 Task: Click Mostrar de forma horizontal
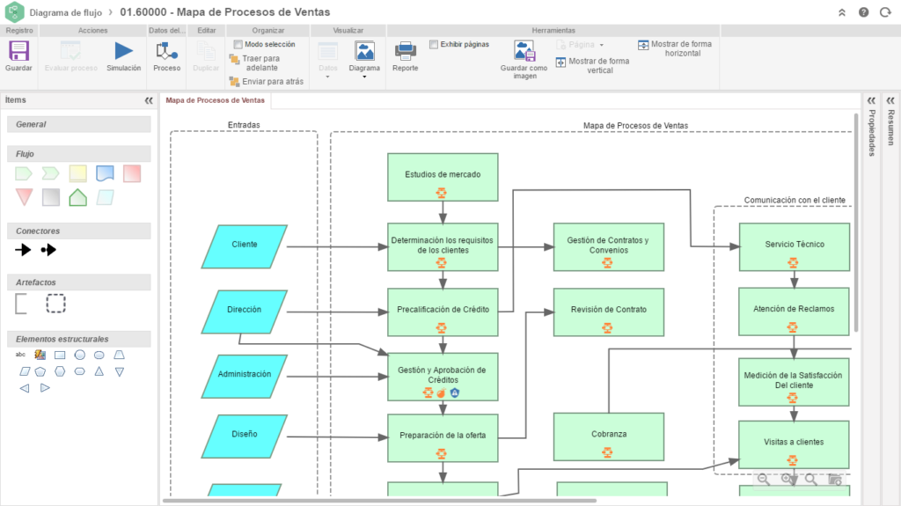coord(675,48)
